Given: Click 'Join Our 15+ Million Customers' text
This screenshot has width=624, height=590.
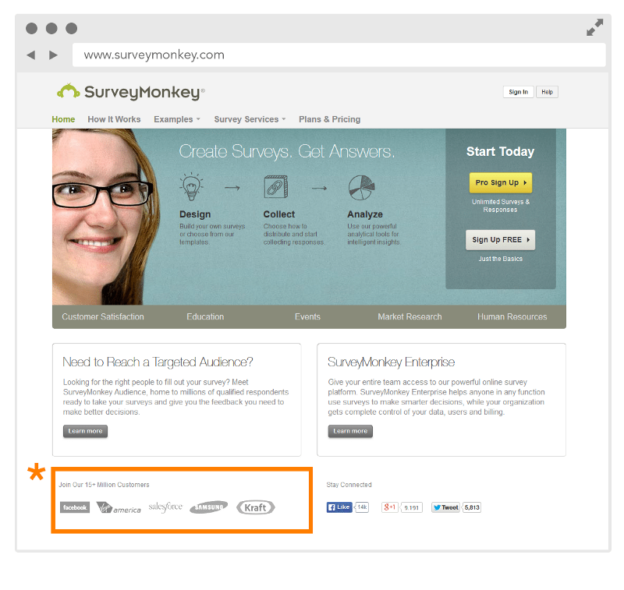Looking at the screenshot, I should click(x=105, y=485).
